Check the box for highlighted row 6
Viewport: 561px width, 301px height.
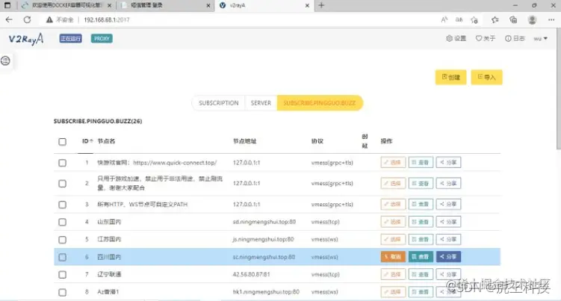[x=62, y=258]
